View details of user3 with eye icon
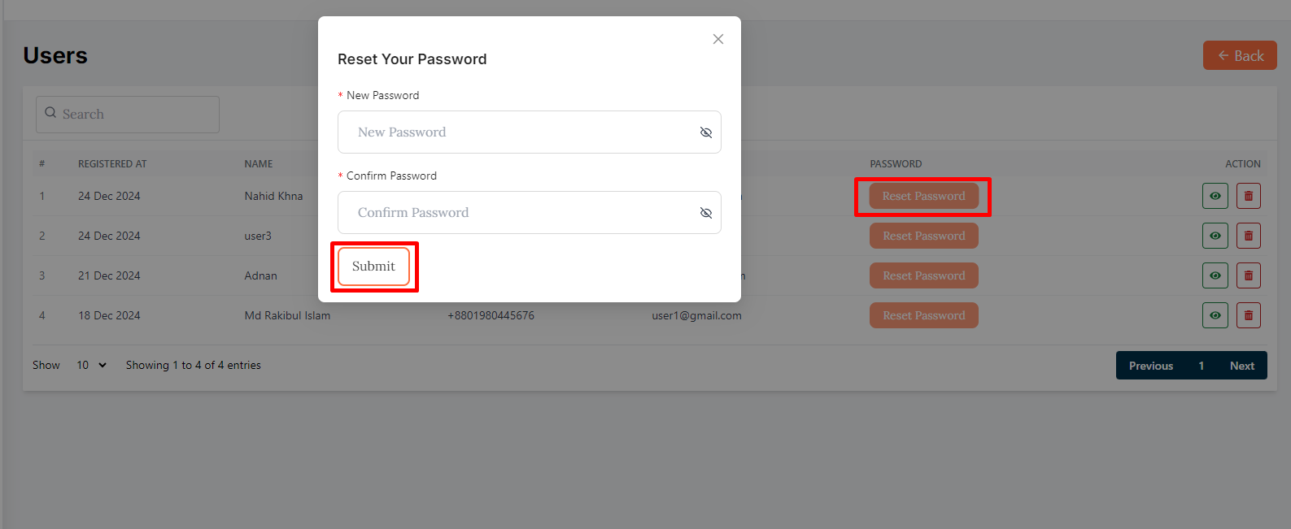The image size is (1291, 529). (x=1215, y=236)
